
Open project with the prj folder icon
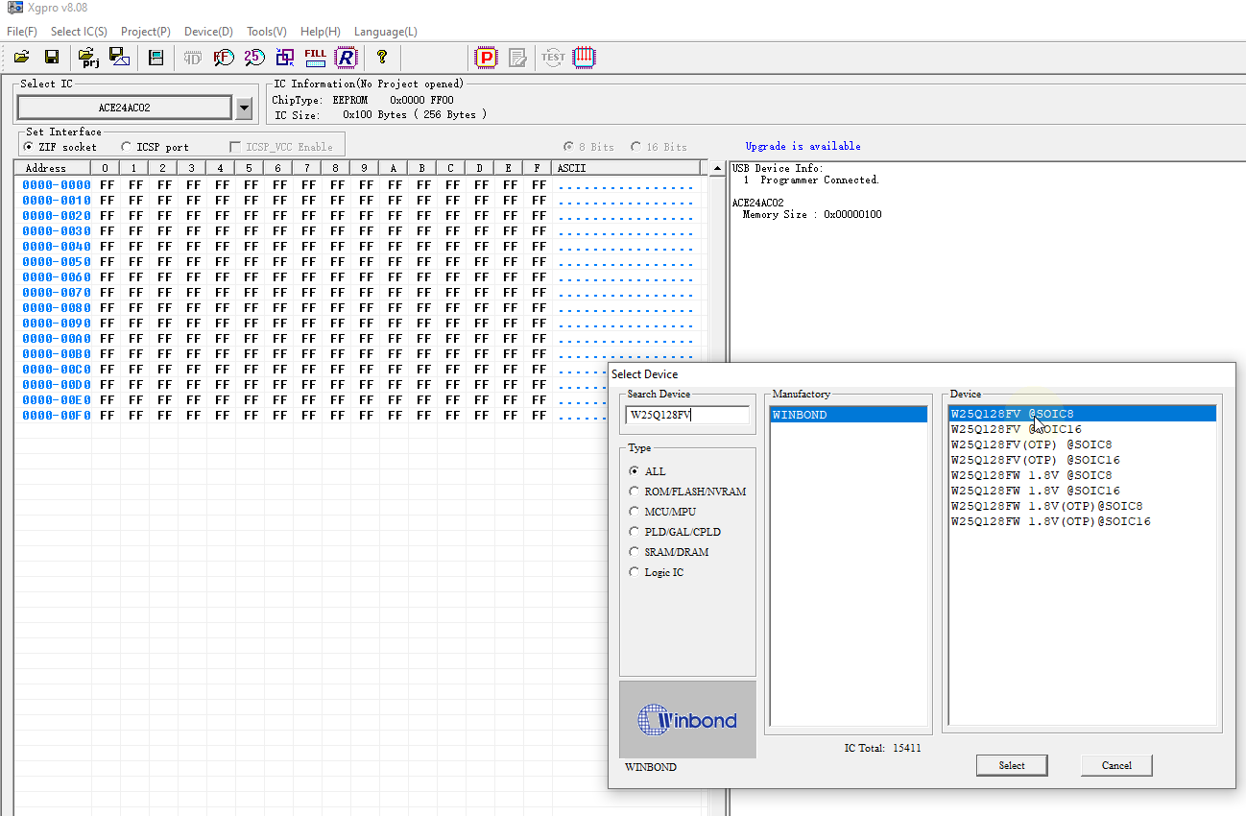tap(88, 58)
